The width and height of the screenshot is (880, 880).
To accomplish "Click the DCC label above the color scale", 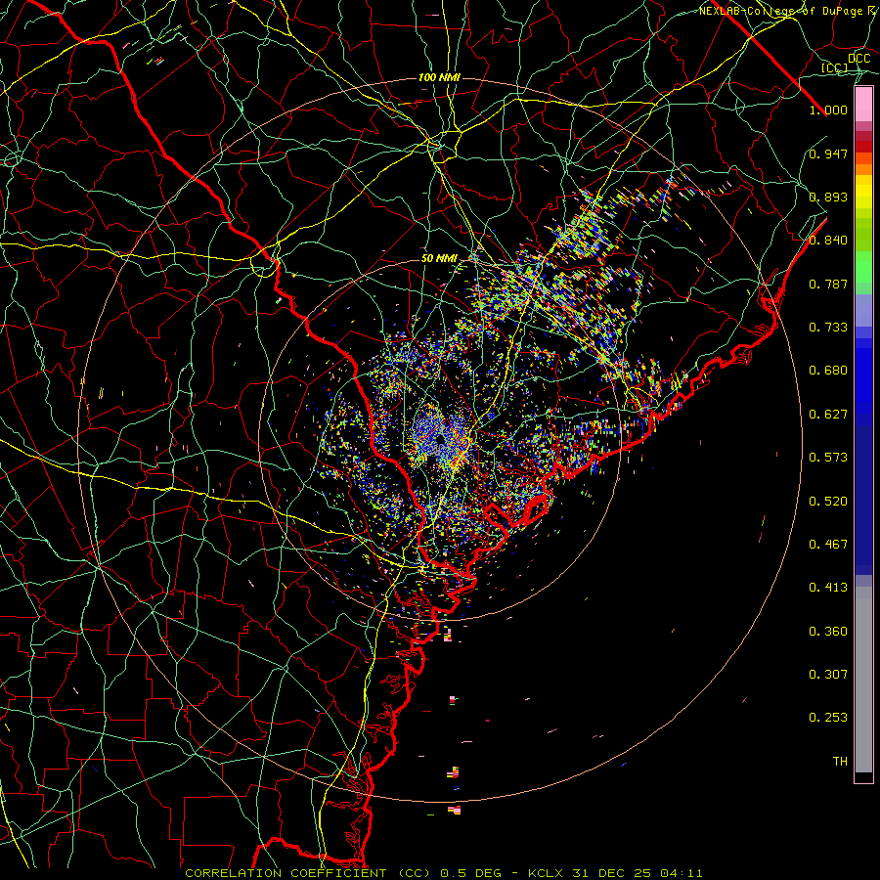I will pos(858,59).
